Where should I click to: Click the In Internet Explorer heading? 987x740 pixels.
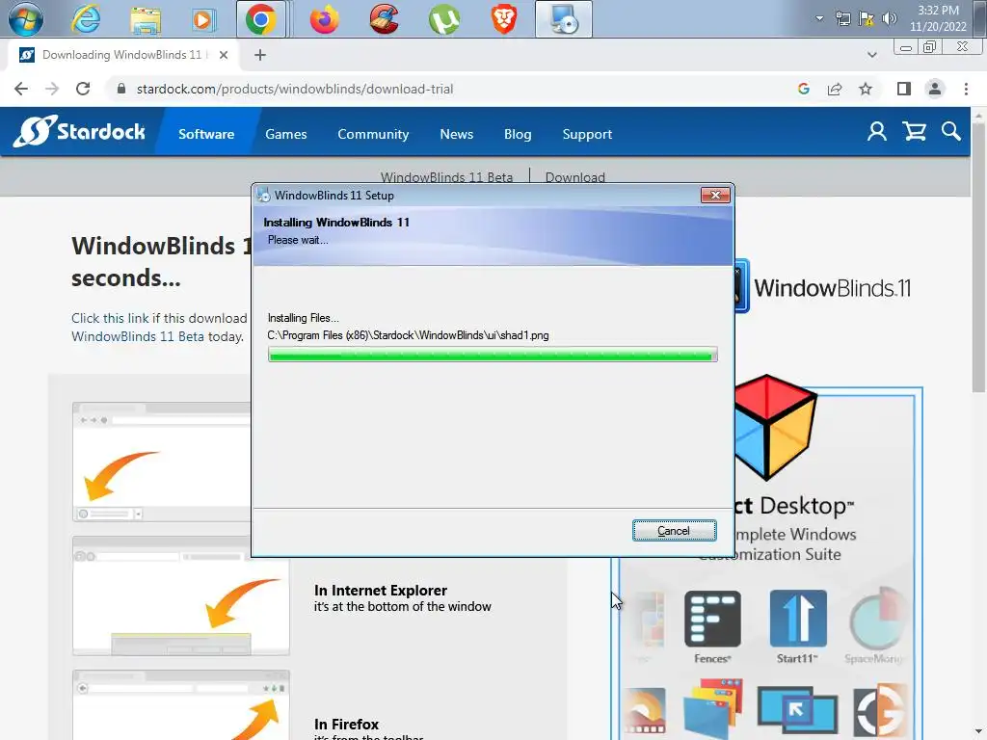pos(380,591)
